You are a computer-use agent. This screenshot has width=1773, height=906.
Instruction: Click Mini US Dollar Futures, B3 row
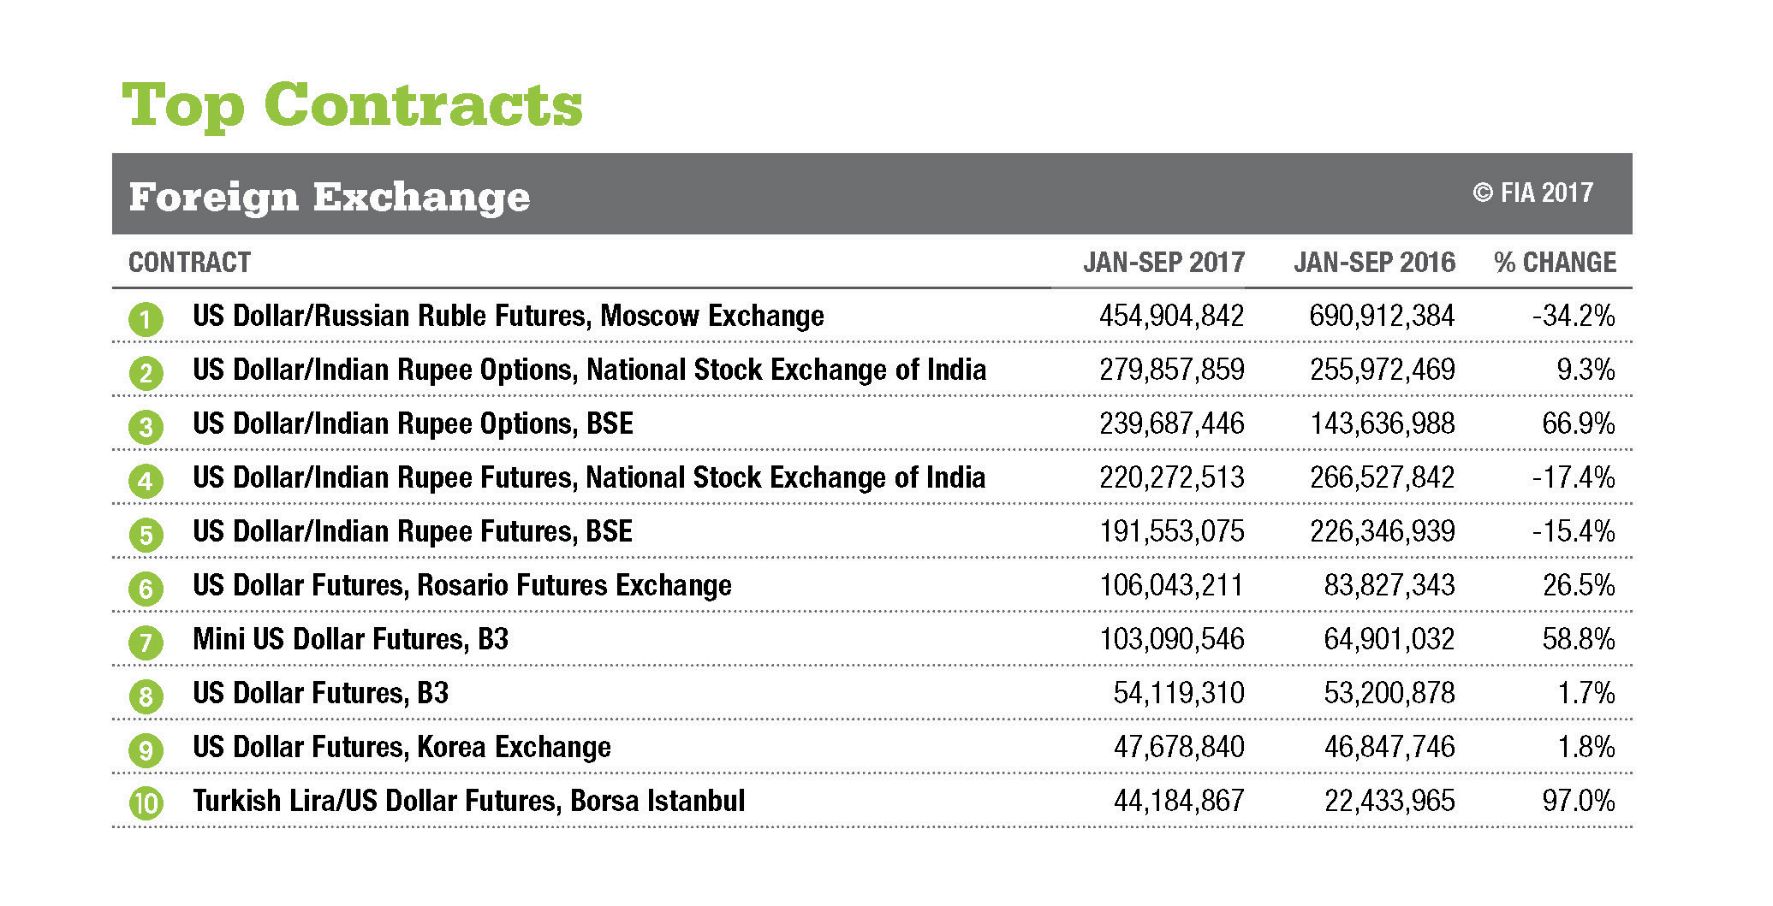350,639
